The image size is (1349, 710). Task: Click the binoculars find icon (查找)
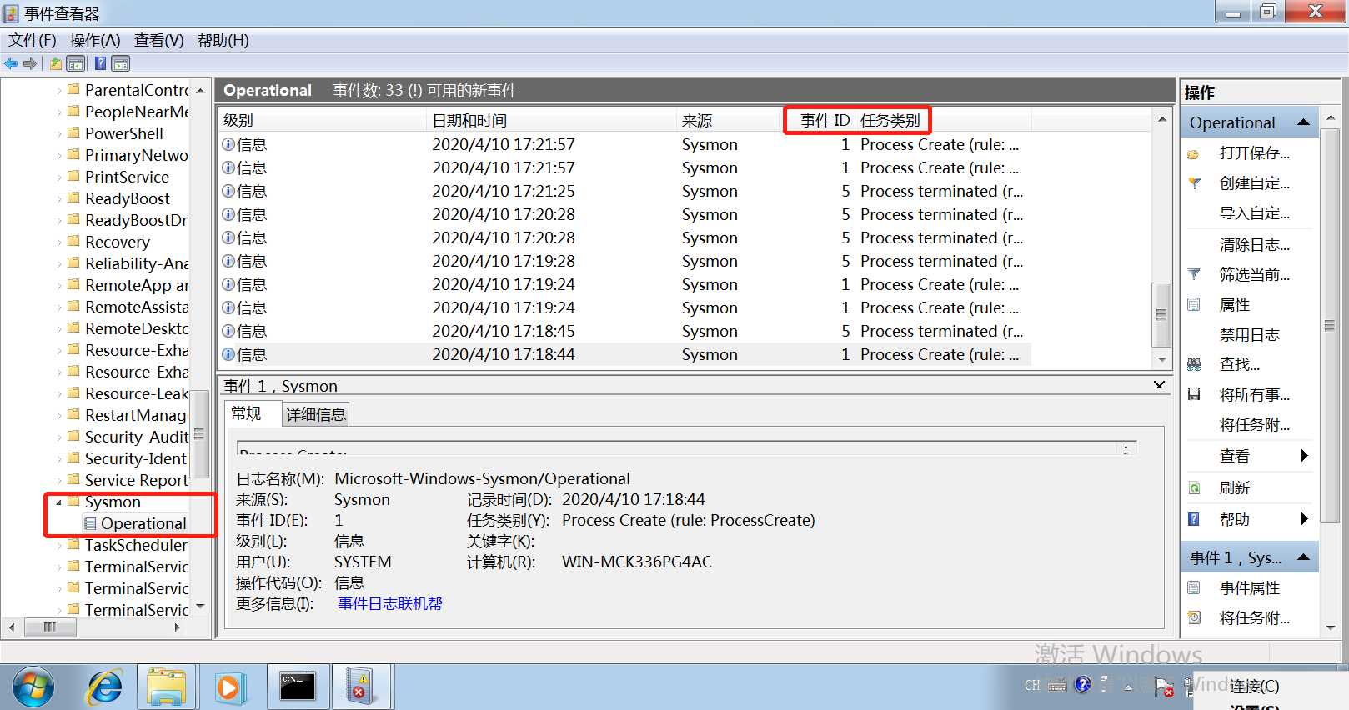coord(1194,364)
